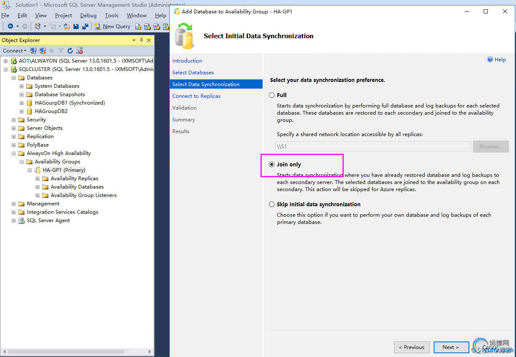Open the New Project dropdown arrow
Viewport: 516px width, 357px height.
click(x=44, y=26)
